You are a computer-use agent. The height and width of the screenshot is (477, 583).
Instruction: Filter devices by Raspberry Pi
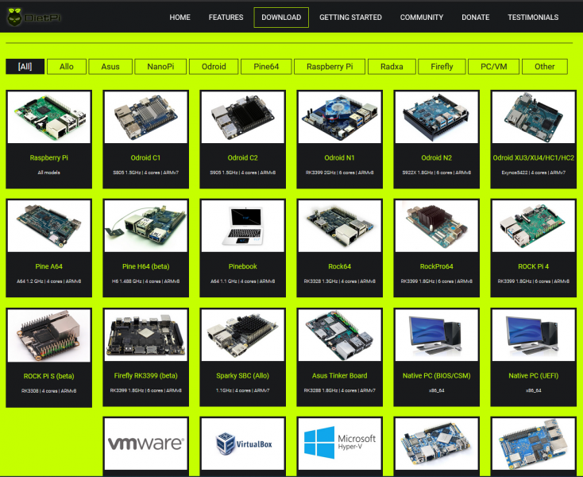pos(330,67)
